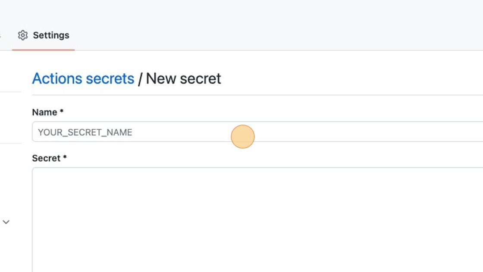Follow the Actions secrets breadcrumb link
Screen dimensions: 483x272
coord(83,78)
